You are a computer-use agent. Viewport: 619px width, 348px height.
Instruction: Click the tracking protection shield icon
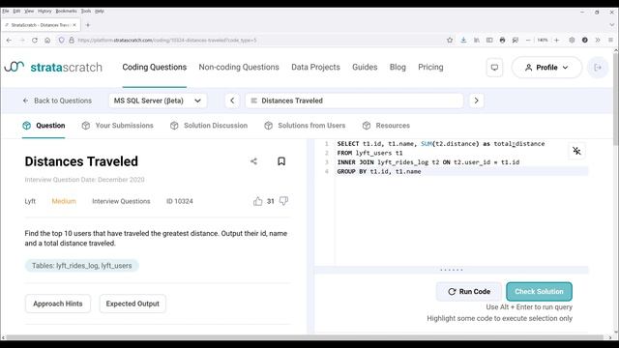[x=61, y=41]
